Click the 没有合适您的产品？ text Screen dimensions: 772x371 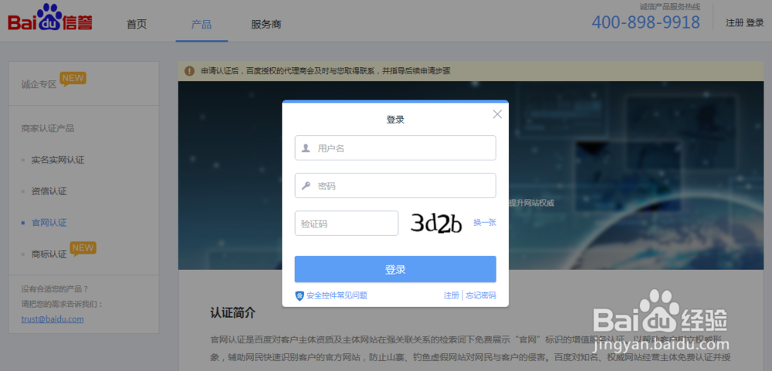55,288
